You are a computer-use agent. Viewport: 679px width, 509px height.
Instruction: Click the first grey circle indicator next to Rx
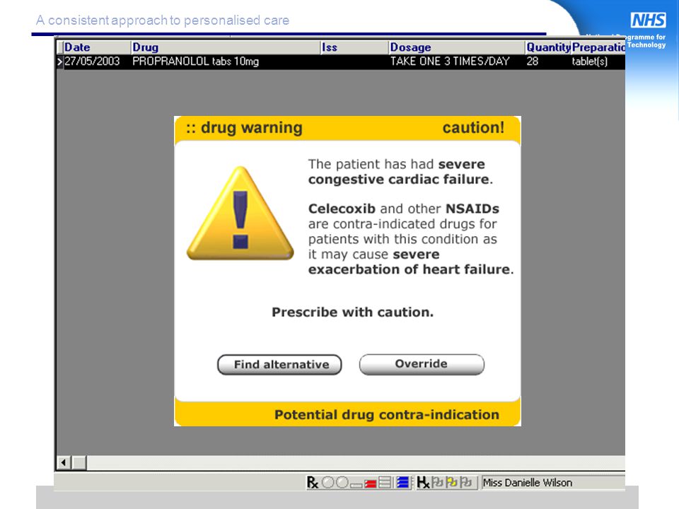327,482
